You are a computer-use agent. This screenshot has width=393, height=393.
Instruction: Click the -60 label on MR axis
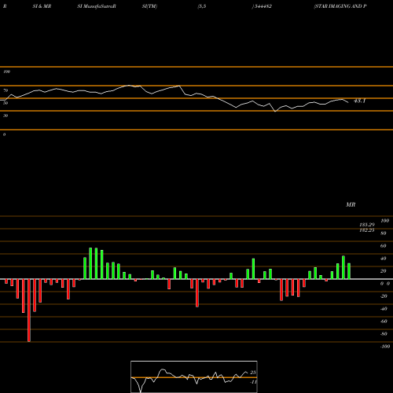click(384, 321)
